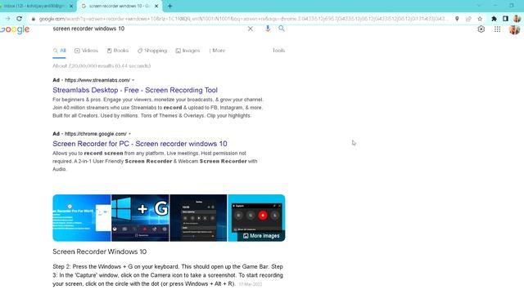
Task: Switch to the Inbox Gmail tab
Action: pyautogui.click(x=35, y=6)
